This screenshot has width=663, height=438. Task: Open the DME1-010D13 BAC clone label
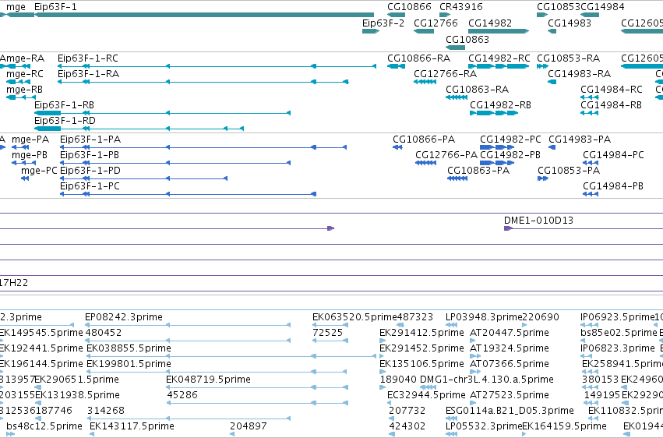538,221
